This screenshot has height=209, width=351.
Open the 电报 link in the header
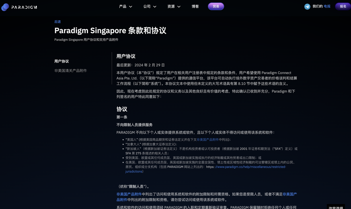327,6
